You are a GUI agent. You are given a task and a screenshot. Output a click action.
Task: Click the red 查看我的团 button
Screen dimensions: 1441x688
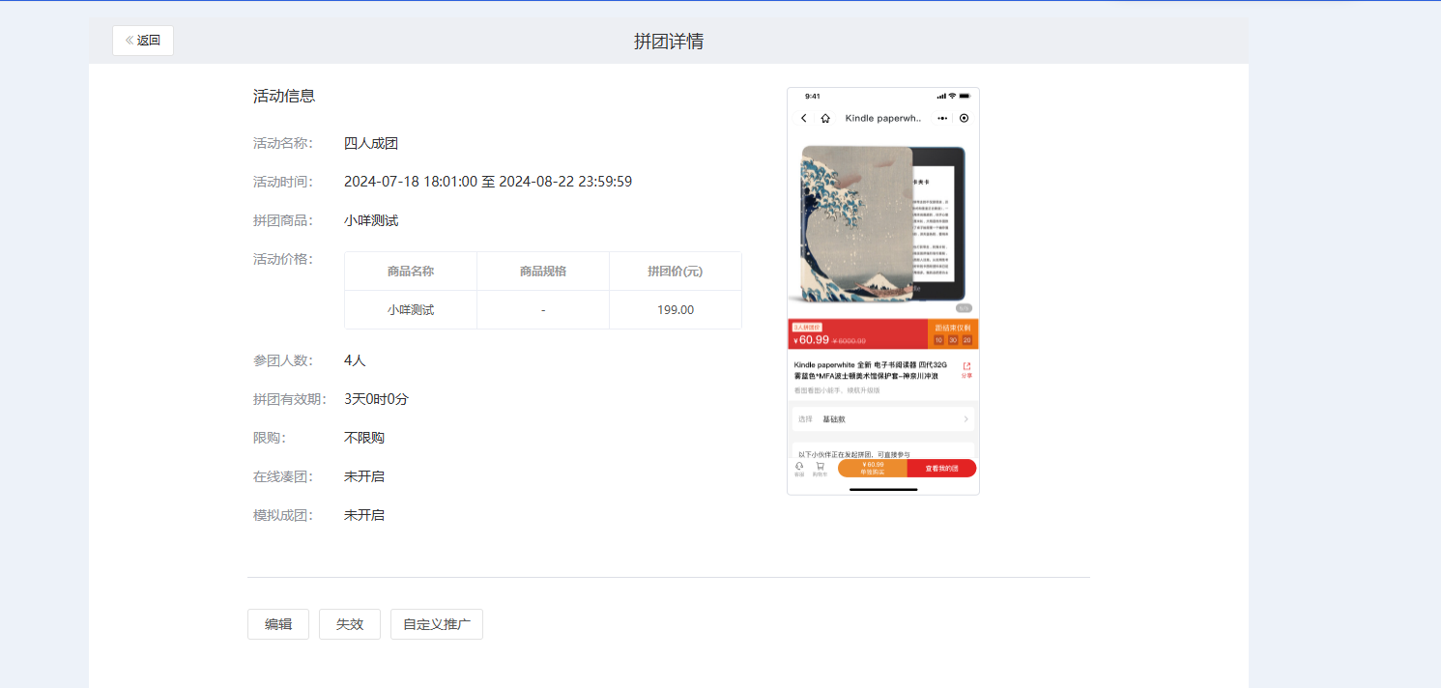coord(941,469)
